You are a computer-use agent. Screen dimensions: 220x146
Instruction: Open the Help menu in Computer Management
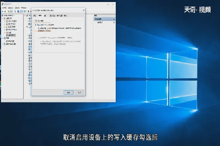point(24,8)
